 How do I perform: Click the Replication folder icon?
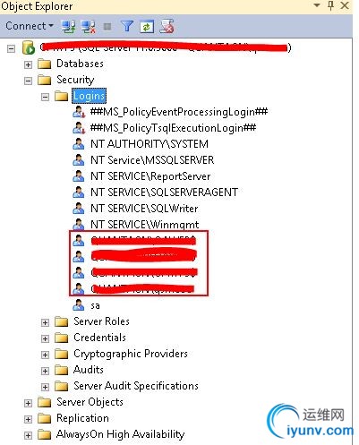45,418
